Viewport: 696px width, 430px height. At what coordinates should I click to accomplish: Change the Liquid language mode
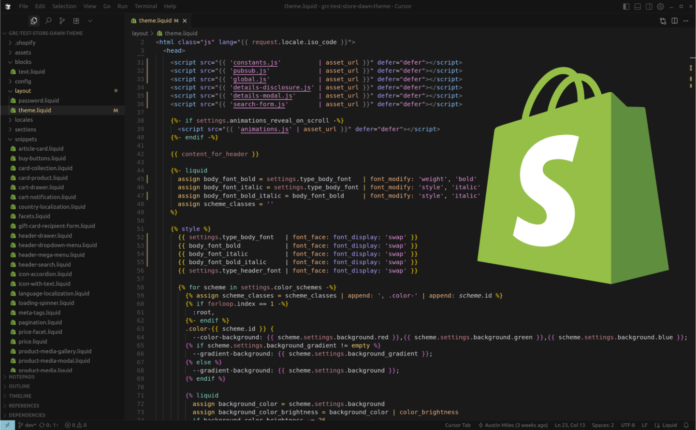point(666,425)
